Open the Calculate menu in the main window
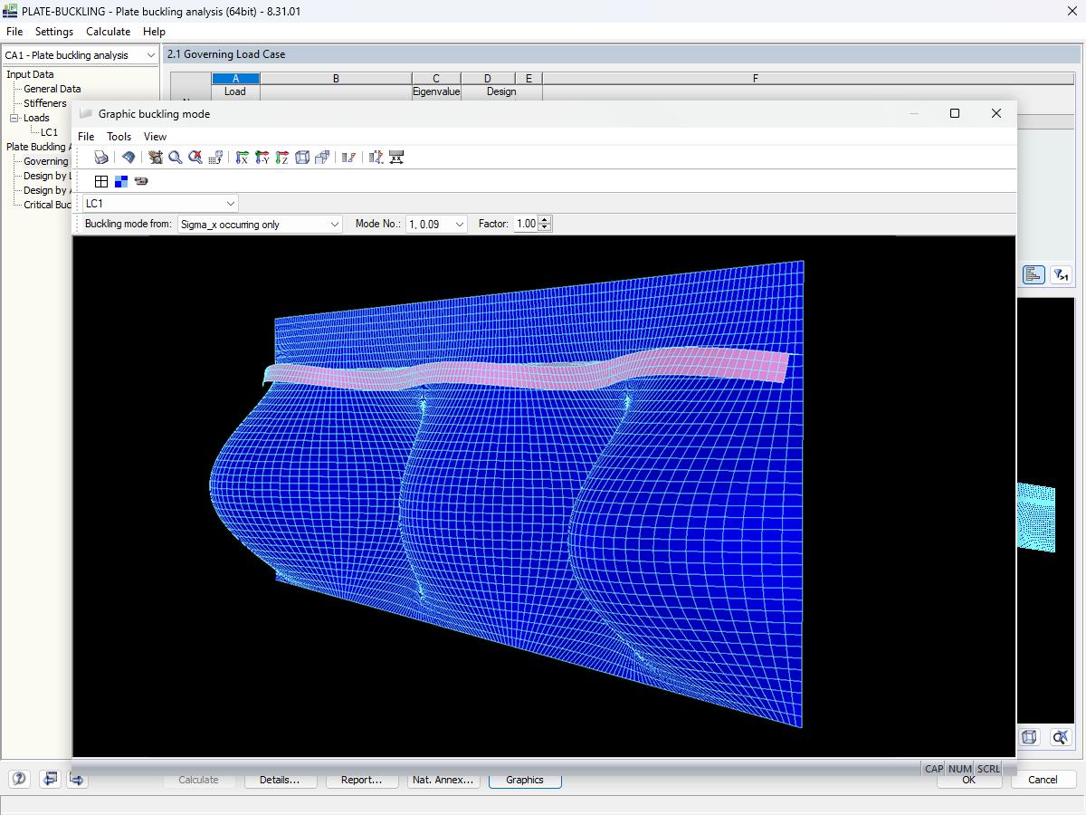Viewport: 1086px width, 815px height. (108, 31)
